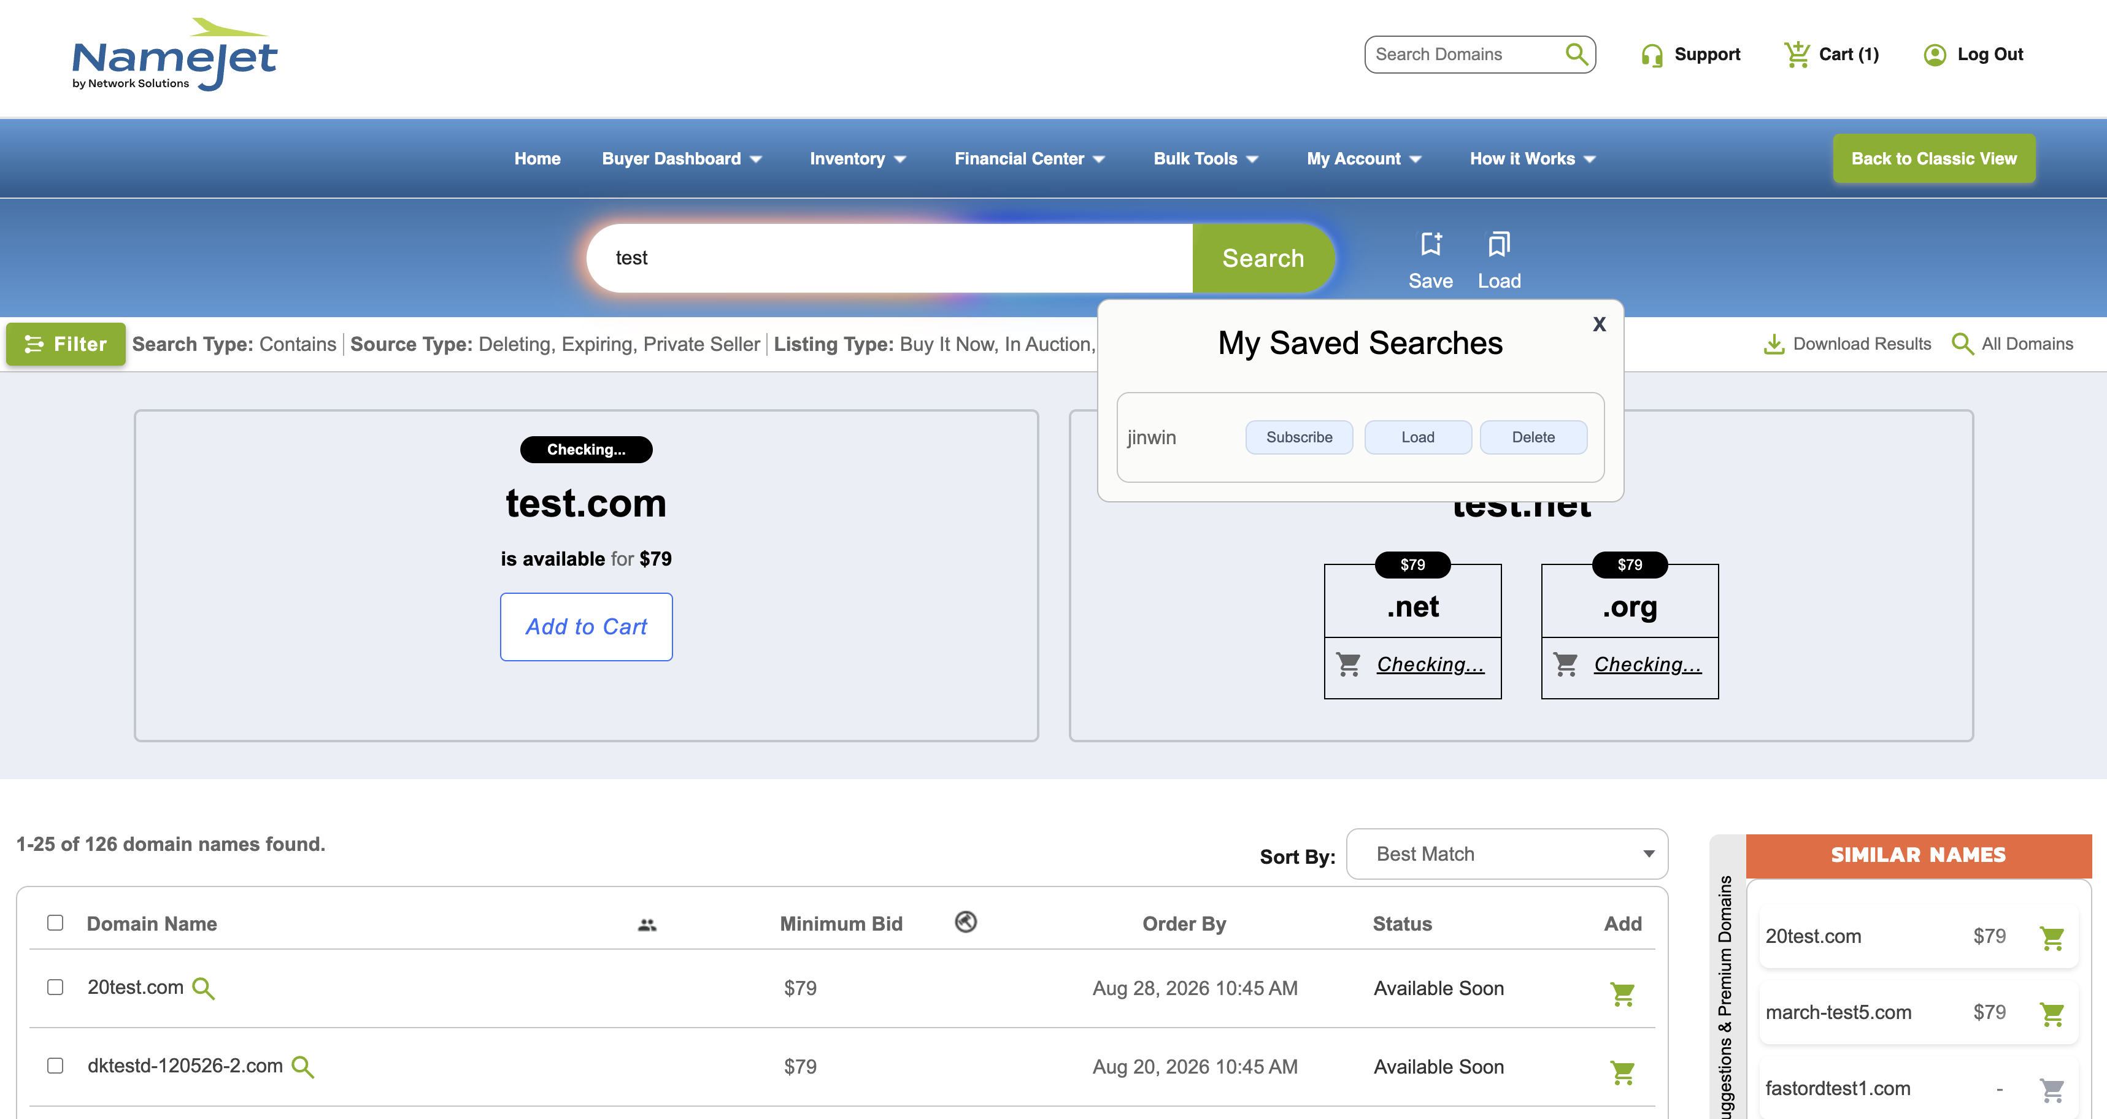Click the cart icon under .net
This screenshot has width=2107, height=1119.
point(1348,663)
